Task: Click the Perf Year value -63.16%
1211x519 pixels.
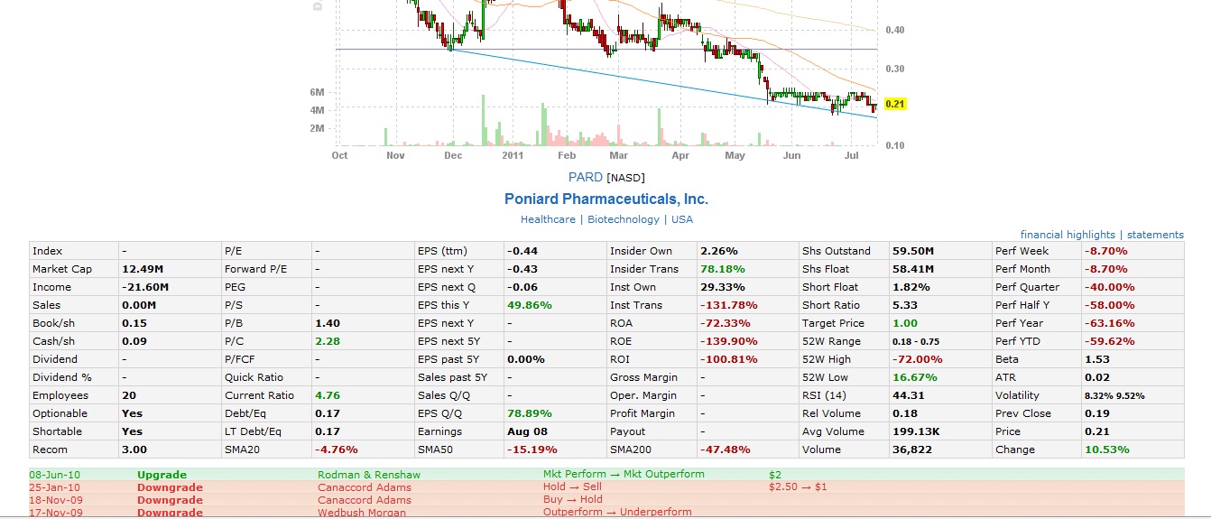Action: [x=1110, y=323]
